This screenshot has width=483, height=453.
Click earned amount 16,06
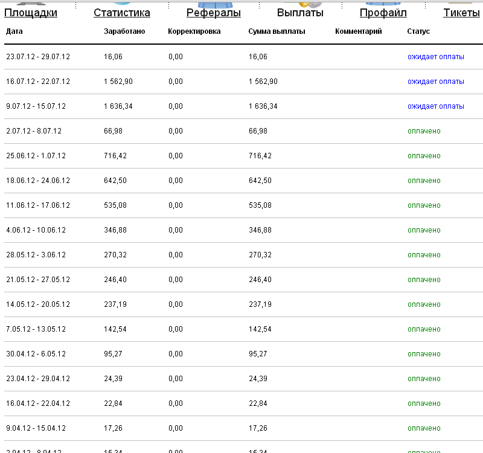click(113, 57)
